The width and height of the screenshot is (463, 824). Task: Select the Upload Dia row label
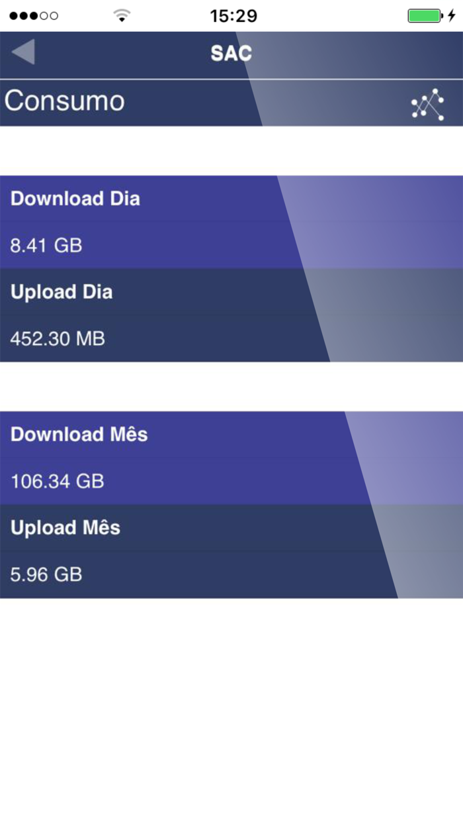(x=62, y=292)
